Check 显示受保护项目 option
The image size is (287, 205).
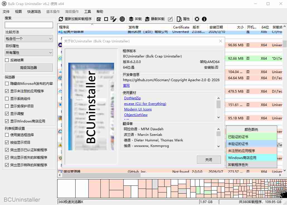point(7,106)
